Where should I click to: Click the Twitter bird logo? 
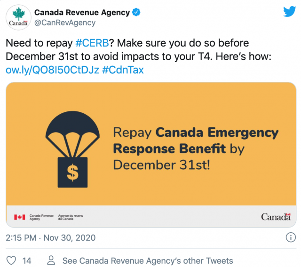(x=290, y=11)
